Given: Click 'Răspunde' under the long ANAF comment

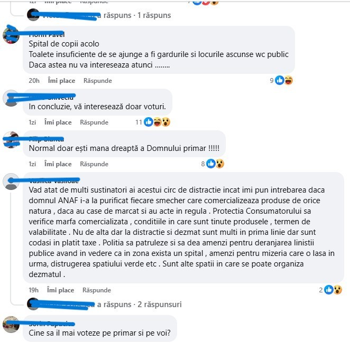Looking at the screenshot, I should click(97, 290).
